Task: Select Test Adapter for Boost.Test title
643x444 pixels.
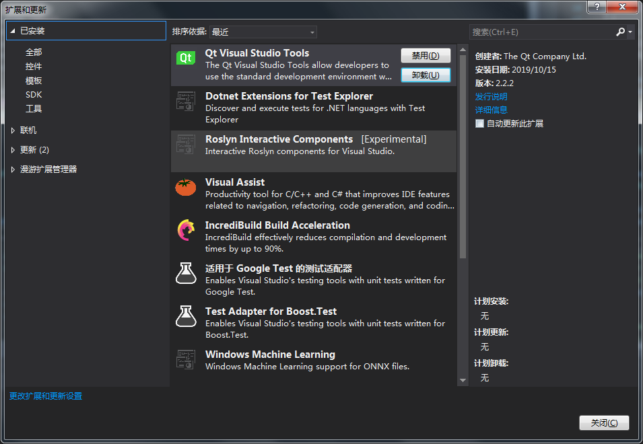Action: 271,311
